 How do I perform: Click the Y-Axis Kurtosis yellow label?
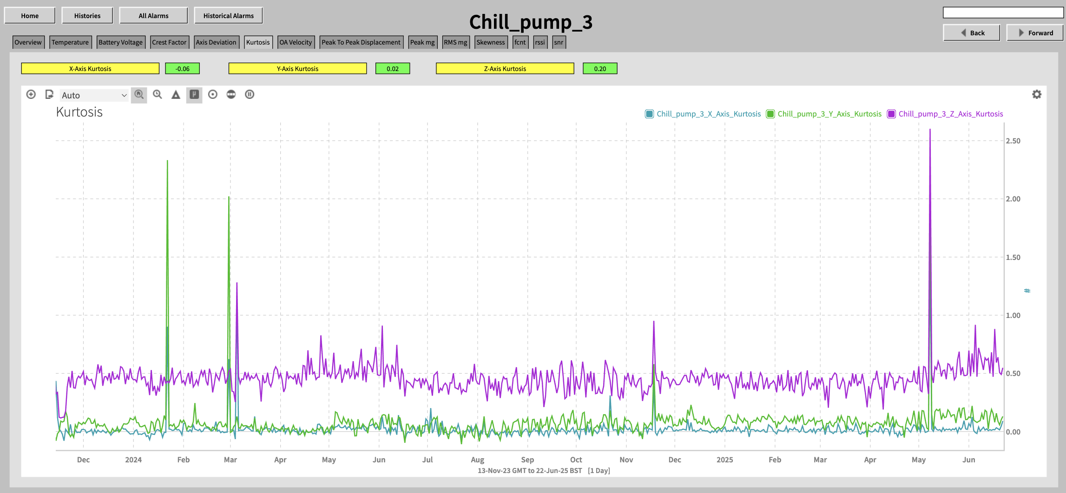(297, 69)
